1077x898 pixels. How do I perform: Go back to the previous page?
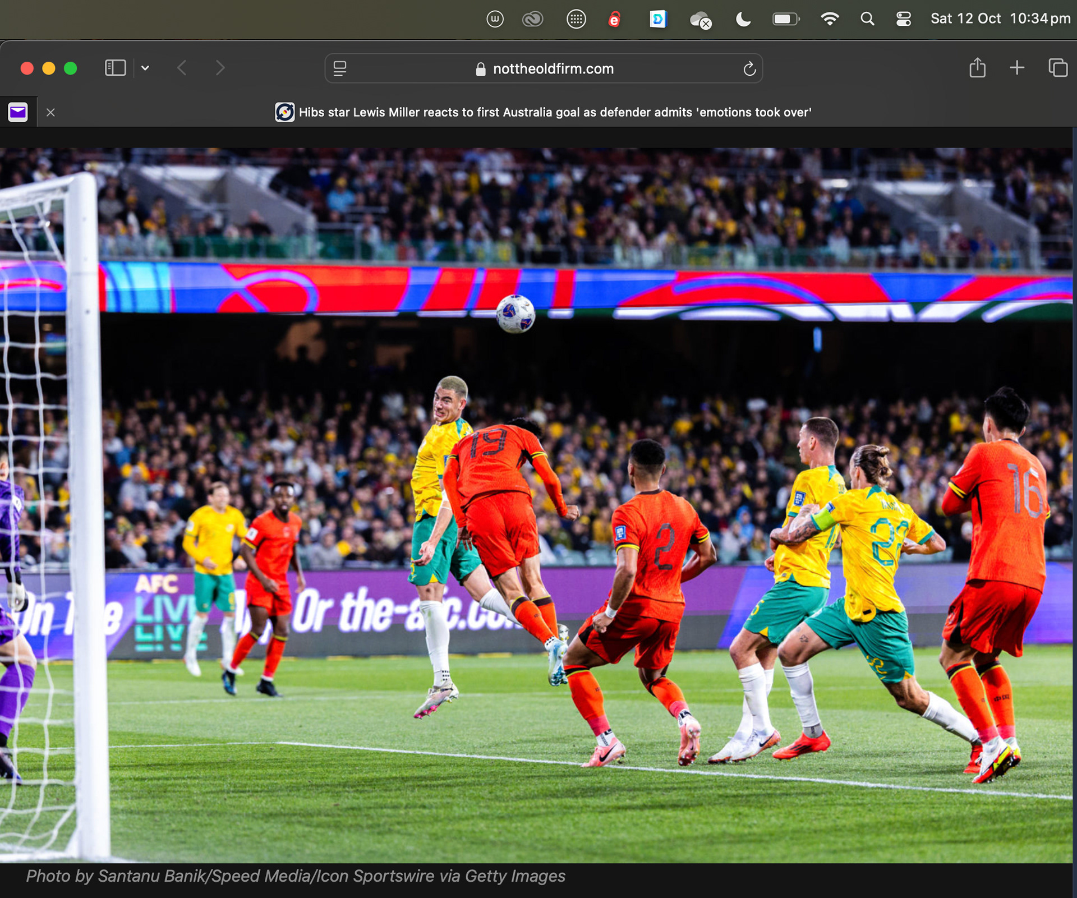coord(182,68)
